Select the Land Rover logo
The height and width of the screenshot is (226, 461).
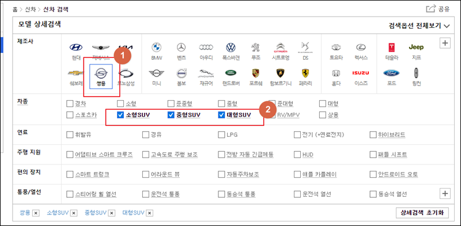231,73
